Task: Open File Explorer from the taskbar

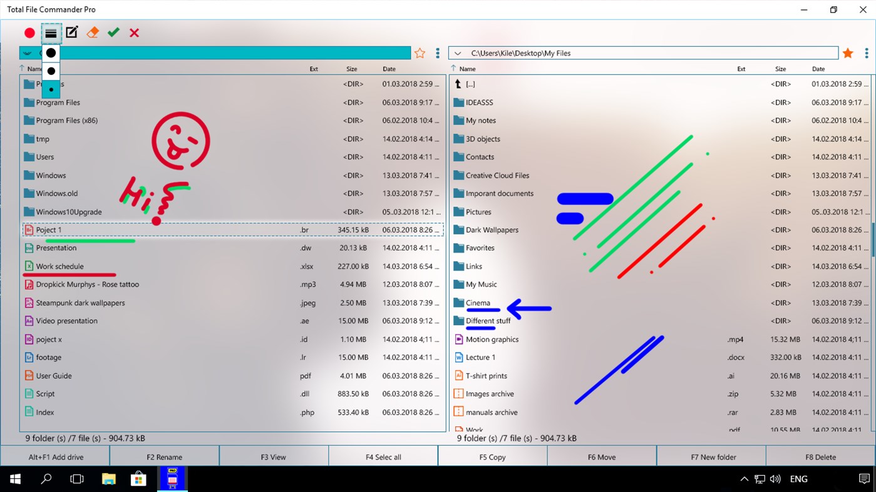Action: point(108,478)
